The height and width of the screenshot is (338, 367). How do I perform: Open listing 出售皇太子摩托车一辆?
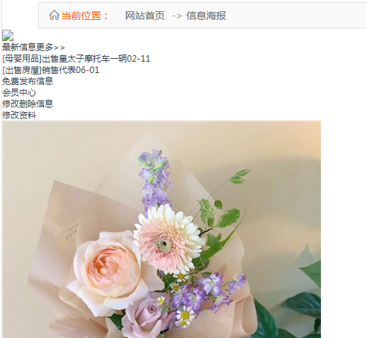point(84,59)
